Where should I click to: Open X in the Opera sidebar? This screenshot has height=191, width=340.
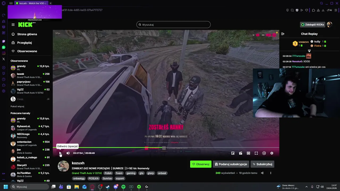tap(3, 59)
